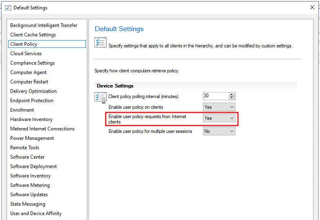This screenshot has width=320, height=220.
Task: Open the Enable user policy on clients dropdown
Action: click(x=219, y=107)
